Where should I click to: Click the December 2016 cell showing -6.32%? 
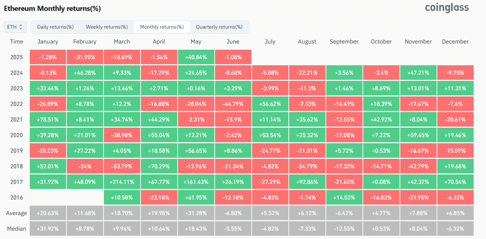point(455,198)
